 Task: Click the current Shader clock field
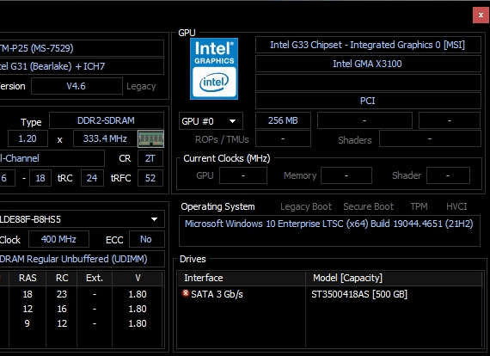tap(448, 175)
